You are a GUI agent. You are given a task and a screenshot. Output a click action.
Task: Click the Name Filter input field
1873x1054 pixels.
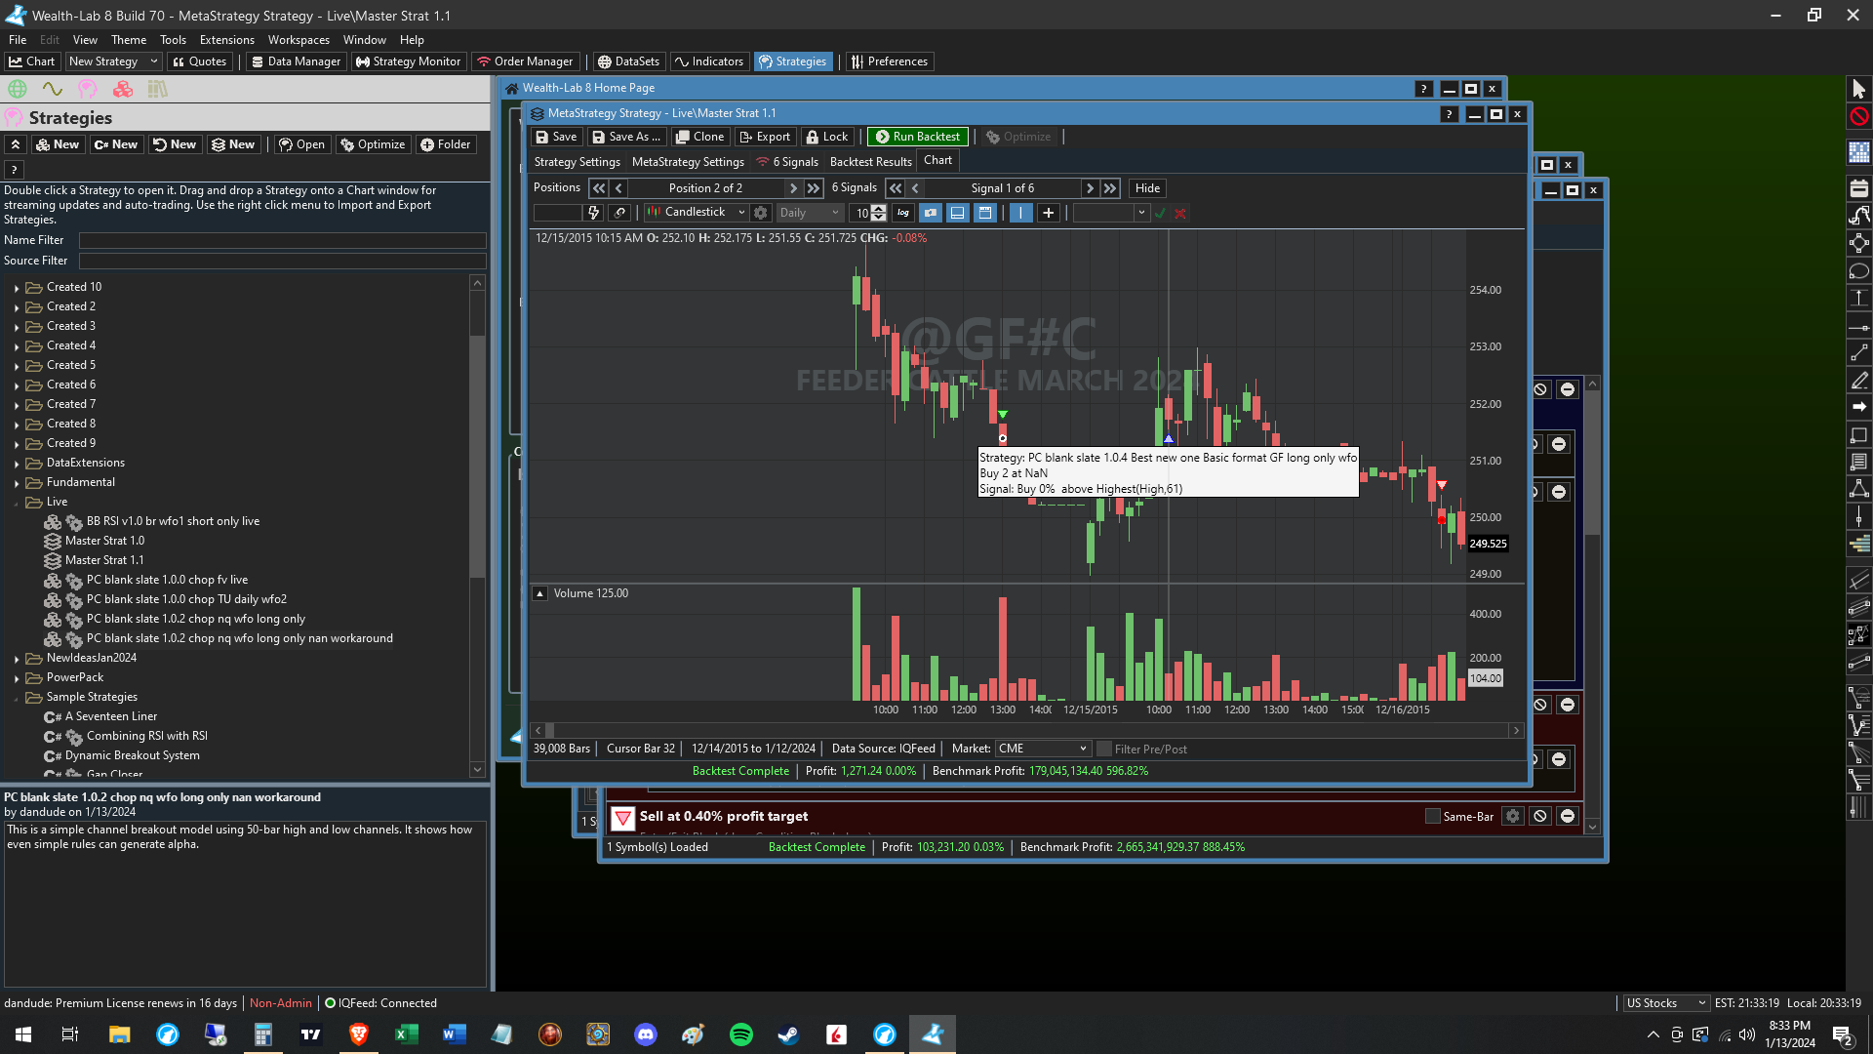coord(281,240)
